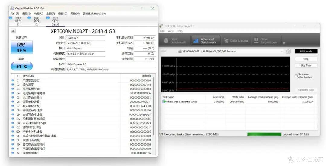Viewport: 326px width, 166px height.
Task: Click the 51 °C temperature button
Action: click(x=22, y=66)
